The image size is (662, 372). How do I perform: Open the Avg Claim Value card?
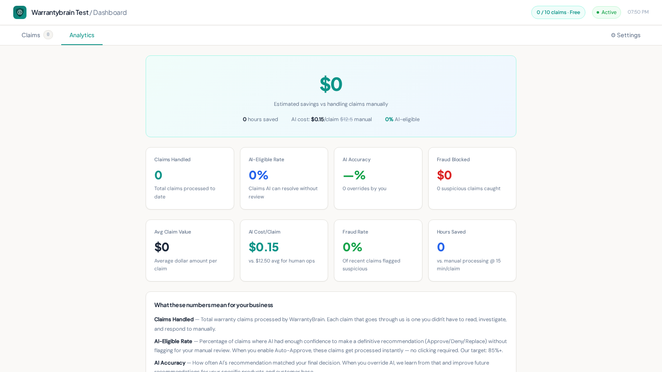(190, 250)
